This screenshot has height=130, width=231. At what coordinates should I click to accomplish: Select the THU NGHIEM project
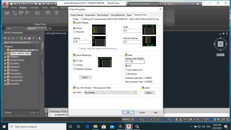click(x=17, y=81)
